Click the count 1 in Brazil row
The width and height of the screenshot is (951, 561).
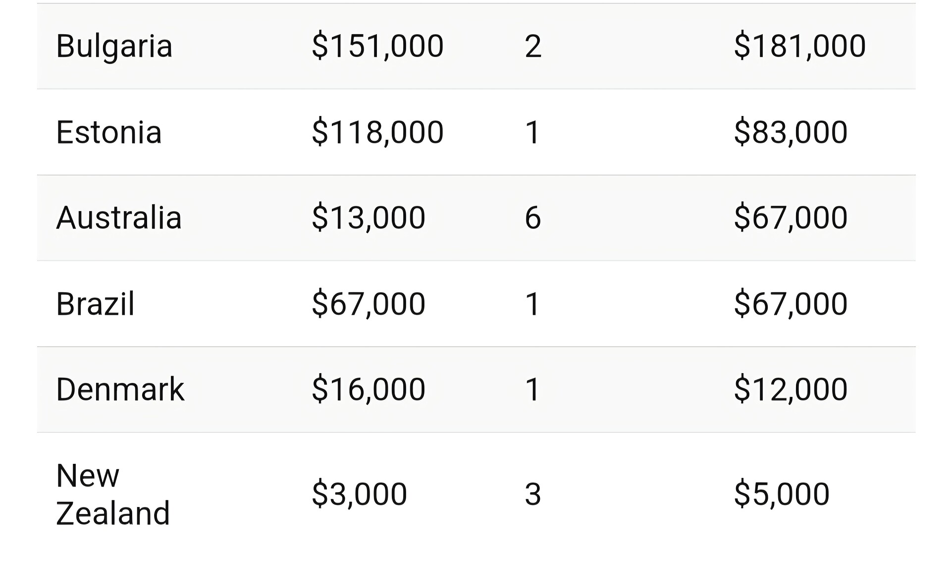(532, 304)
